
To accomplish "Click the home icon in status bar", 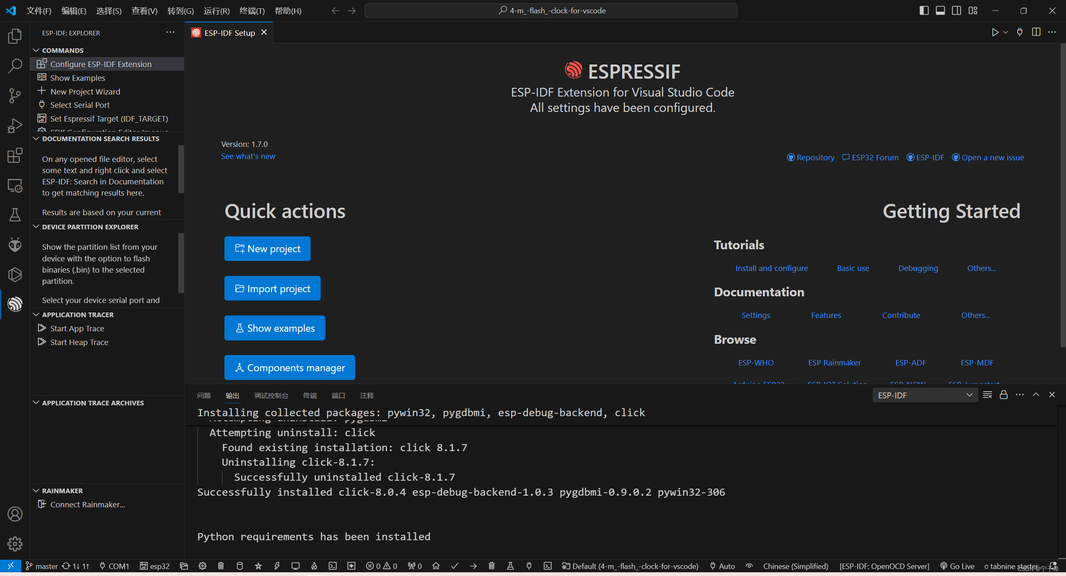I will click(436, 566).
